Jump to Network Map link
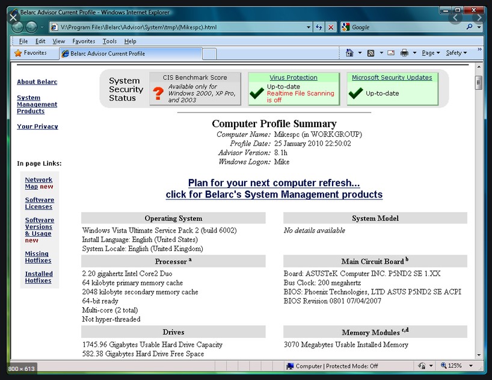 click(x=38, y=183)
